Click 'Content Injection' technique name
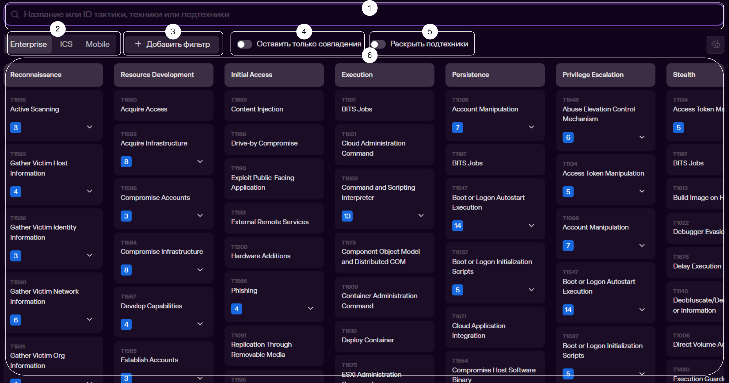 [x=257, y=109]
